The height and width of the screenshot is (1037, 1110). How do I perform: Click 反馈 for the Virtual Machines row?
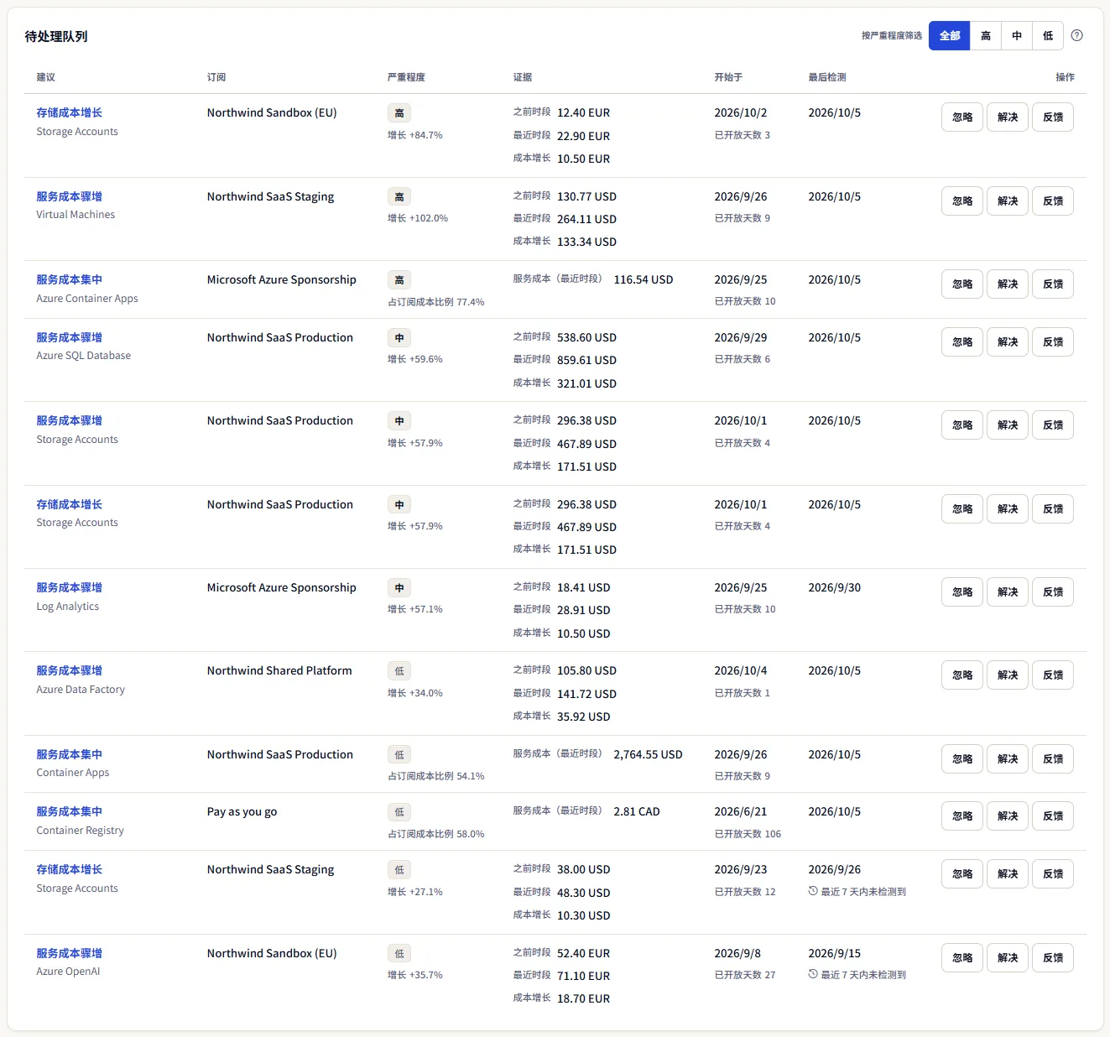[1053, 201]
